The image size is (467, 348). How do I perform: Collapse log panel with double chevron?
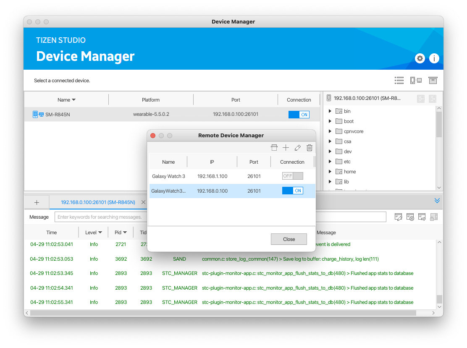(x=437, y=201)
